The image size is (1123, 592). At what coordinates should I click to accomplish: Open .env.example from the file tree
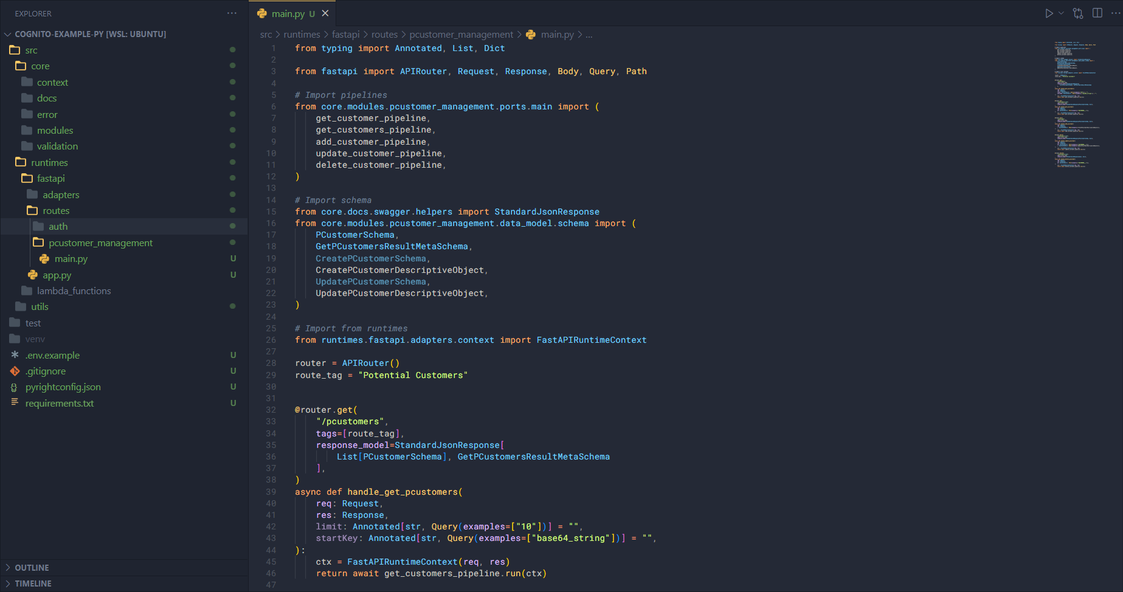point(52,355)
